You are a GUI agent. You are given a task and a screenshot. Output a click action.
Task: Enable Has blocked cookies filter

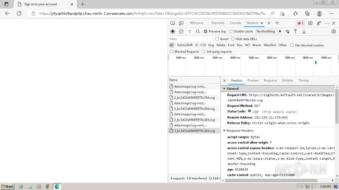[292, 45]
